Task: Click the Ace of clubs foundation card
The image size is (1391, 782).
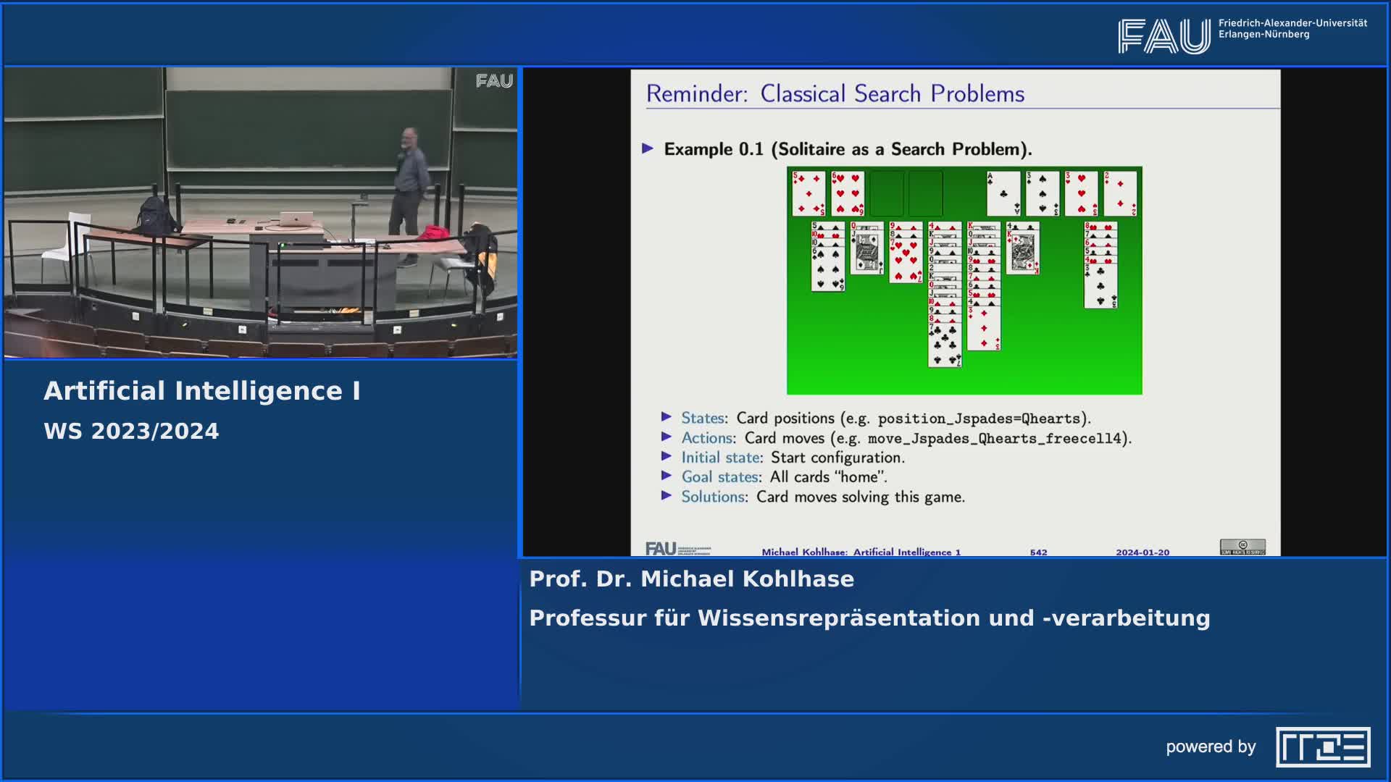Action: [1003, 193]
